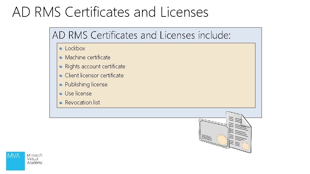Click the certificate and document illustration
The image size is (310, 174).
click(225, 132)
